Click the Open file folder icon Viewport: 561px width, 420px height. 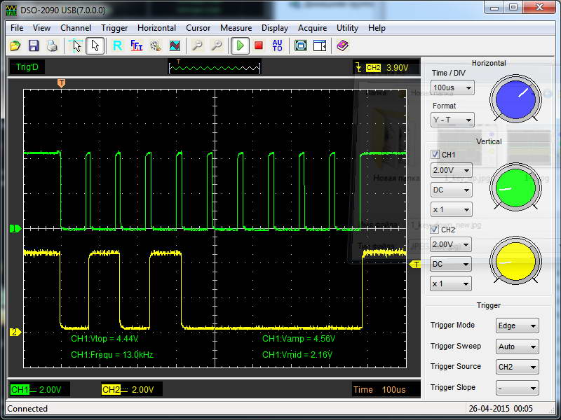(15, 45)
